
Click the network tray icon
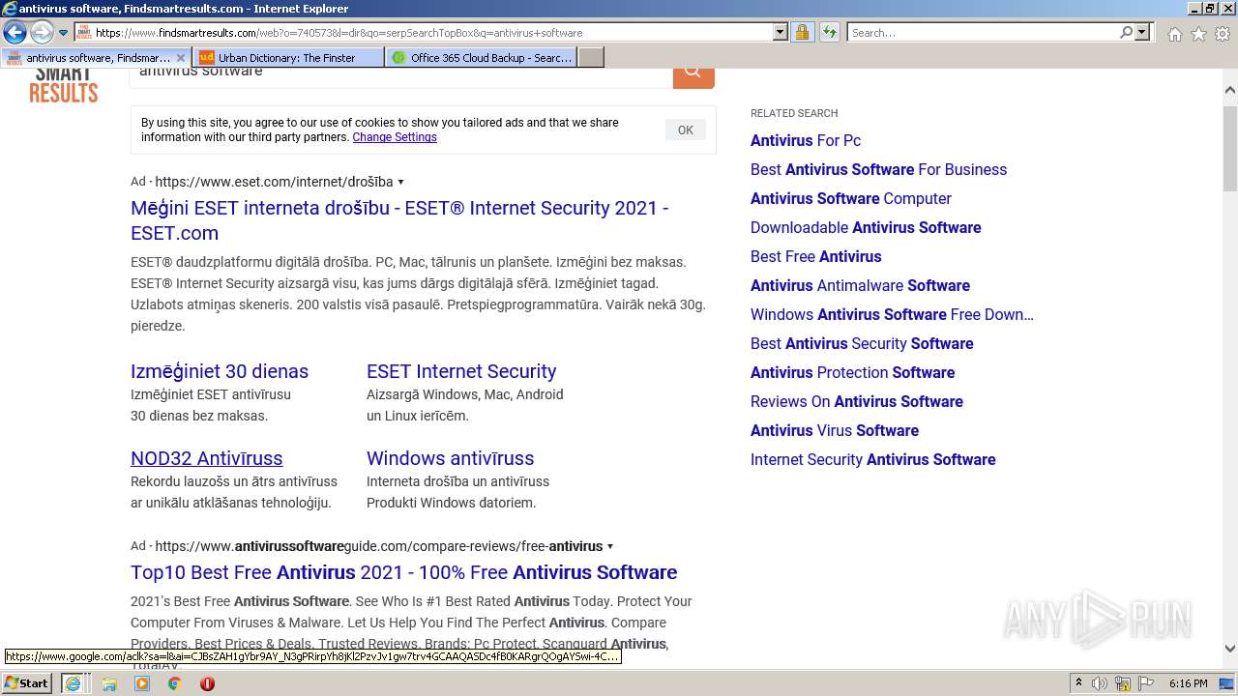[x=1122, y=683]
